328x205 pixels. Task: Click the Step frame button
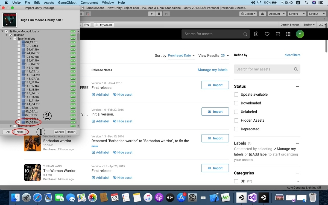pyautogui.click(x=166, y=14)
